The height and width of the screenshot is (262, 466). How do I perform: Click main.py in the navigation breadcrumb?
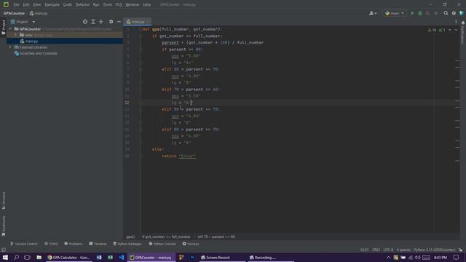[x=39, y=13]
